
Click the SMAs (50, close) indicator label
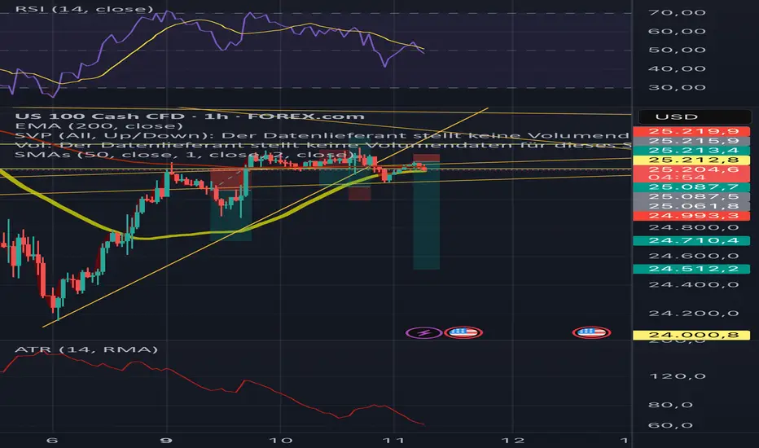click(184, 155)
